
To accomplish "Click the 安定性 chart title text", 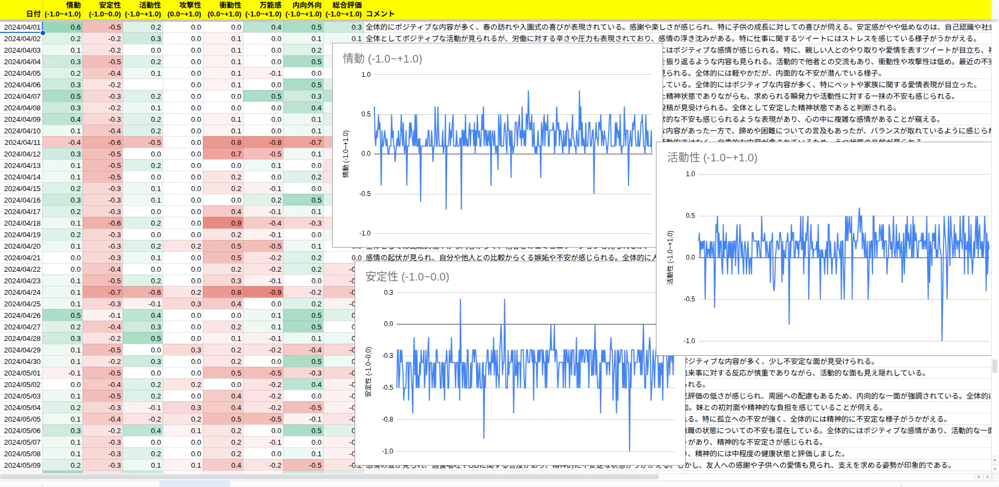I will pos(407,277).
